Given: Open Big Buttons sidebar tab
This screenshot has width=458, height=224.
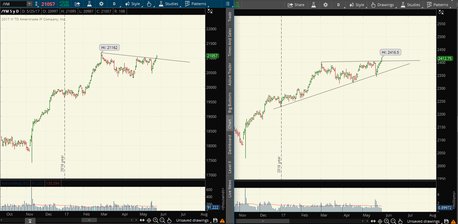Looking at the screenshot, I should pyautogui.click(x=230, y=102).
